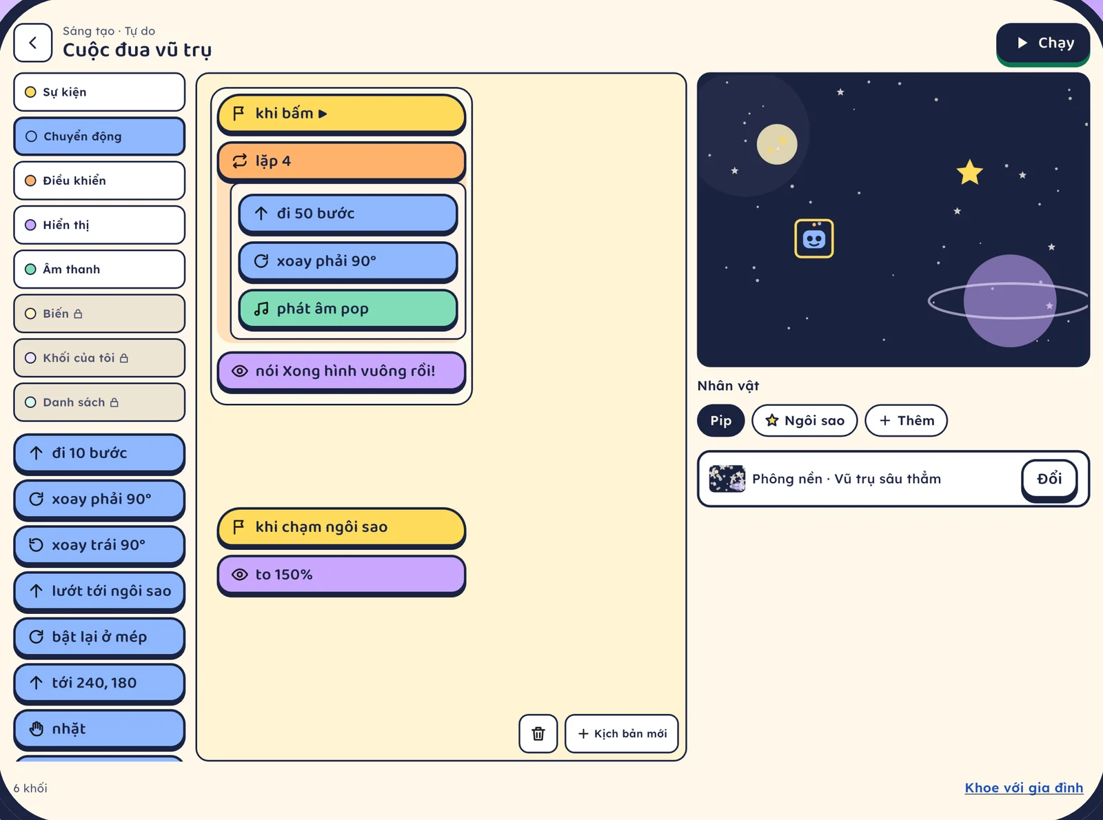Click the back arrow button
This screenshot has width=1103, height=820.
pos(32,43)
